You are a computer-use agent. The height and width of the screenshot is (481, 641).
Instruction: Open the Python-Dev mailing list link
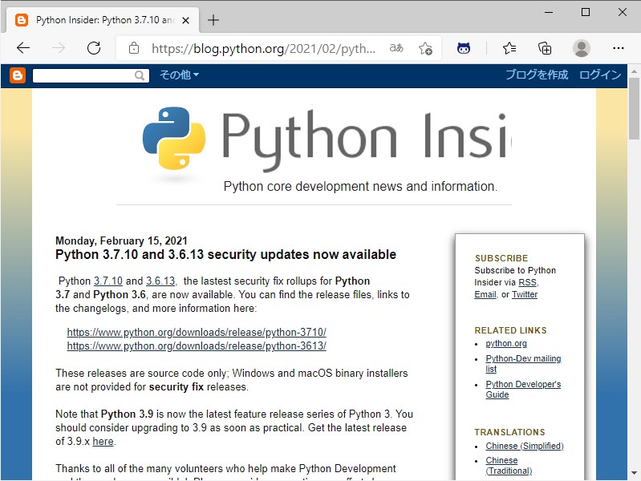click(x=523, y=364)
